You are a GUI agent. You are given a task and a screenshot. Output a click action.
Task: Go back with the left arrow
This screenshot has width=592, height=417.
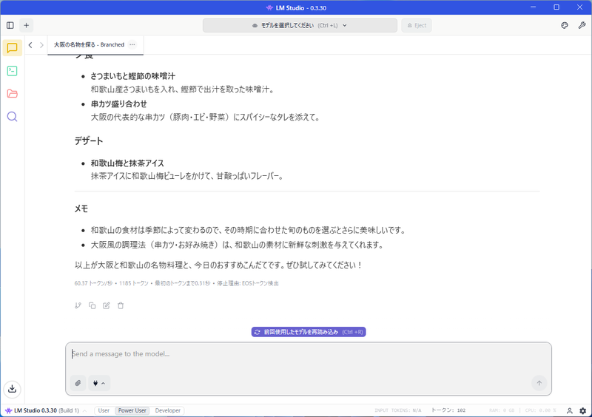30,45
